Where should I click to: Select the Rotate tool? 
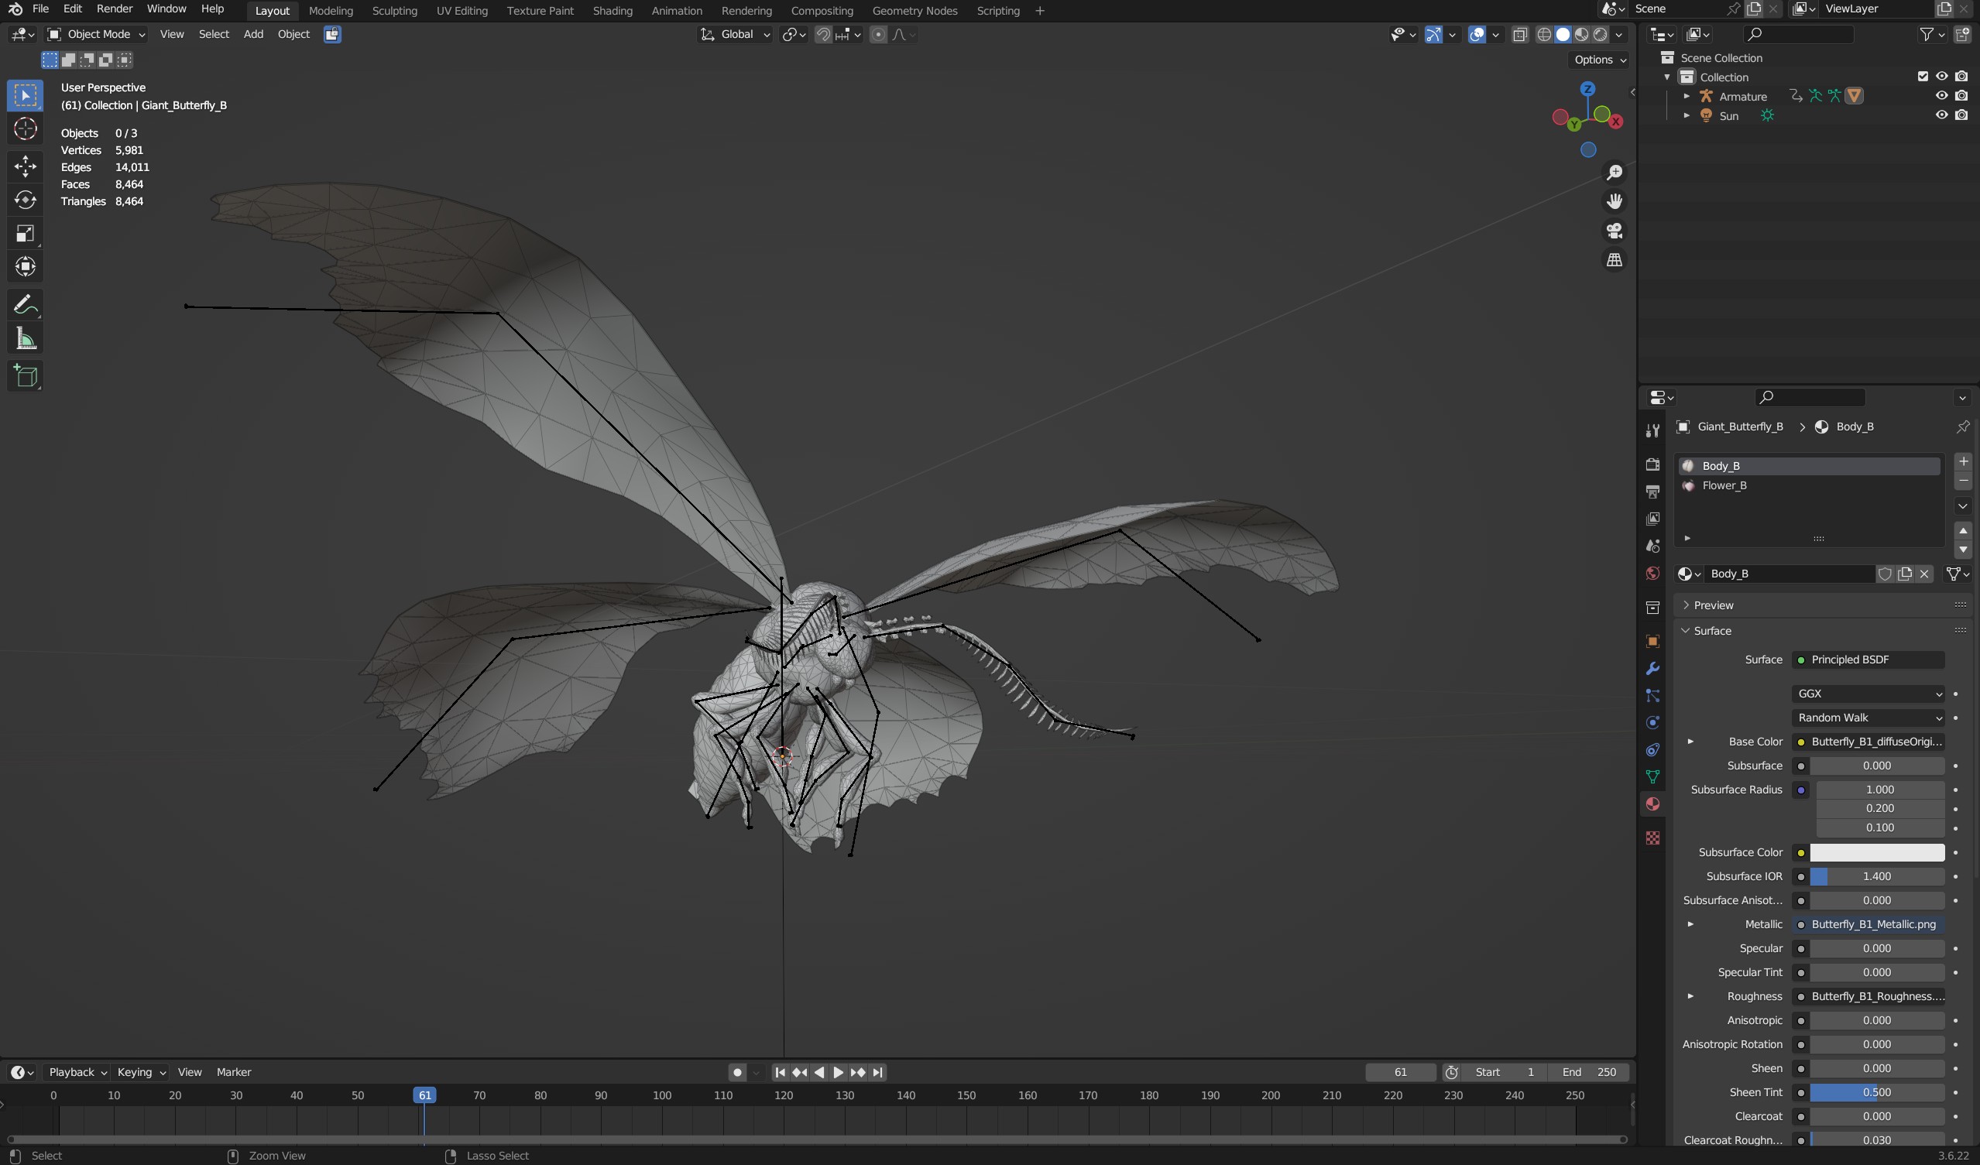point(25,200)
